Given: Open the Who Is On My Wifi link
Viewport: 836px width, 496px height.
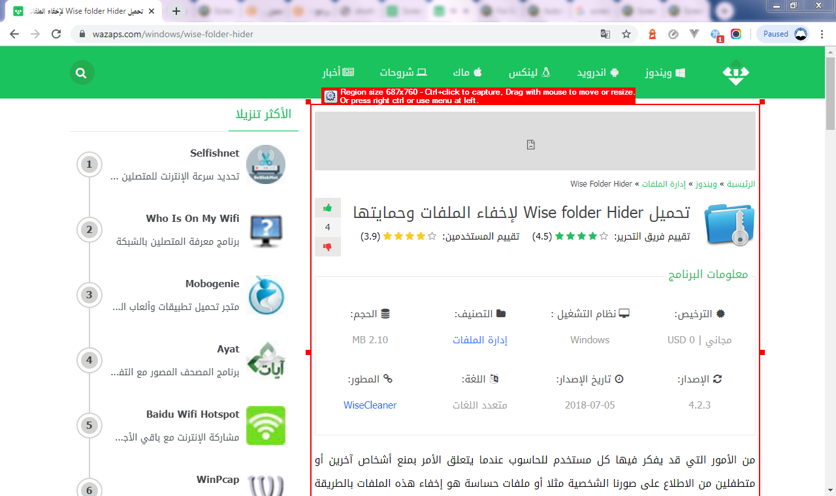Looking at the screenshot, I should pos(193,219).
